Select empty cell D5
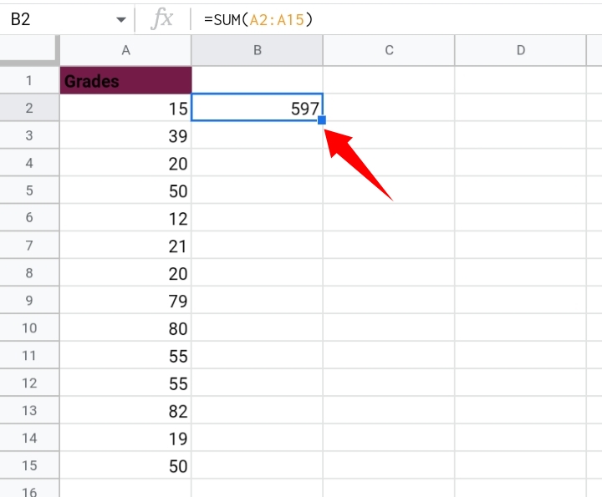Screen dimensions: 602x497 (521, 190)
